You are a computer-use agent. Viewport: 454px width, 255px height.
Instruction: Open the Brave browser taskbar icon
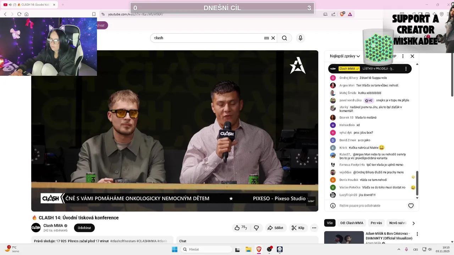[x=259, y=249]
